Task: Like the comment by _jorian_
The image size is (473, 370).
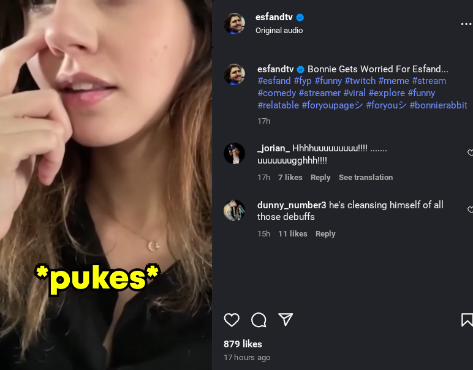Action: [470, 153]
